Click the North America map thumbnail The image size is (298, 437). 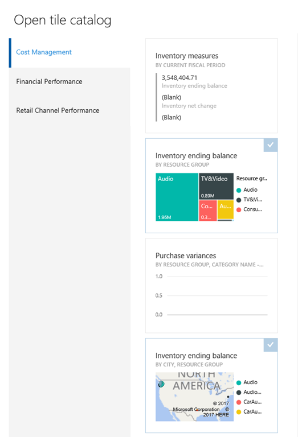[194, 397]
